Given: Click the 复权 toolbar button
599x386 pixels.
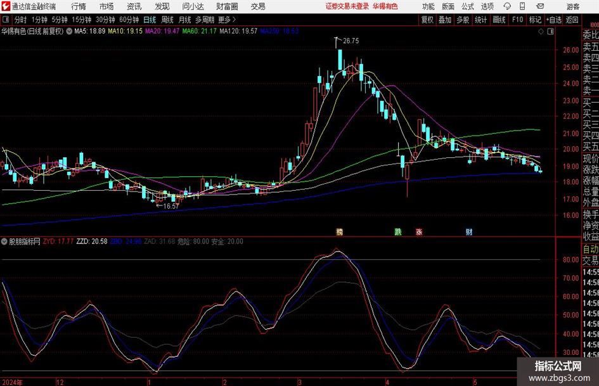Looking at the screenshot, I should (x=427, y=20).
